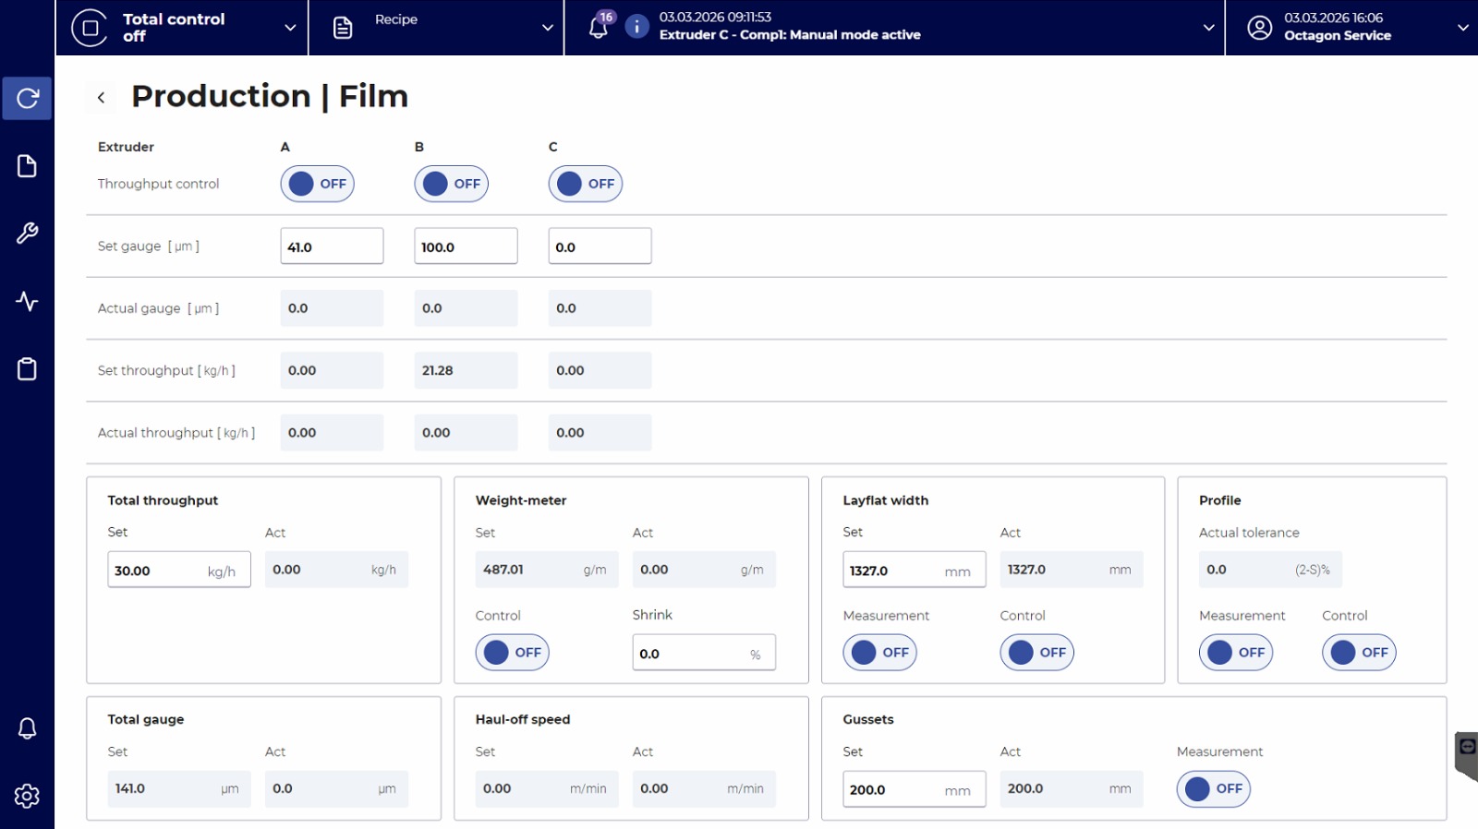Open the sidebar alarm bell icon
The image size is (1478, 829).
tap(27, 728)
